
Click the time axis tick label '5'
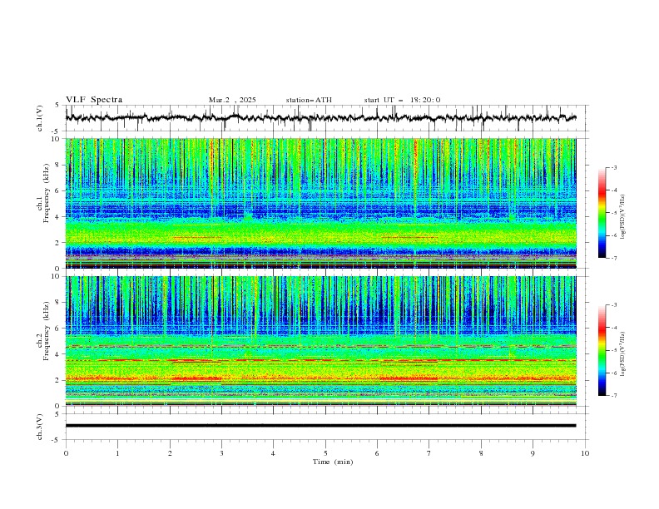point(325,453)
